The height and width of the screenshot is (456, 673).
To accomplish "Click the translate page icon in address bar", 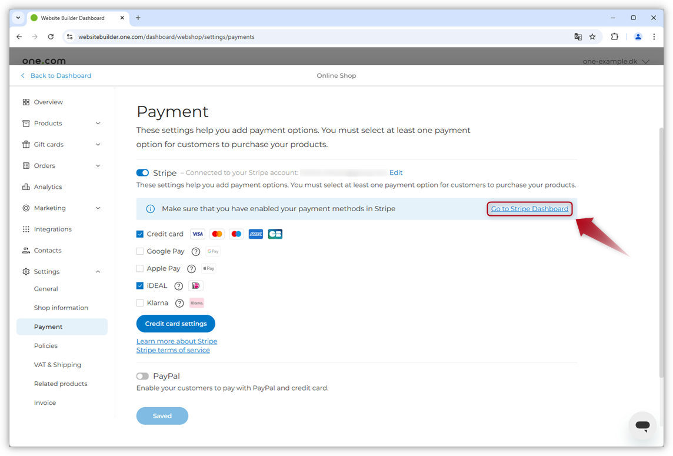I will [x=578, y=36].
